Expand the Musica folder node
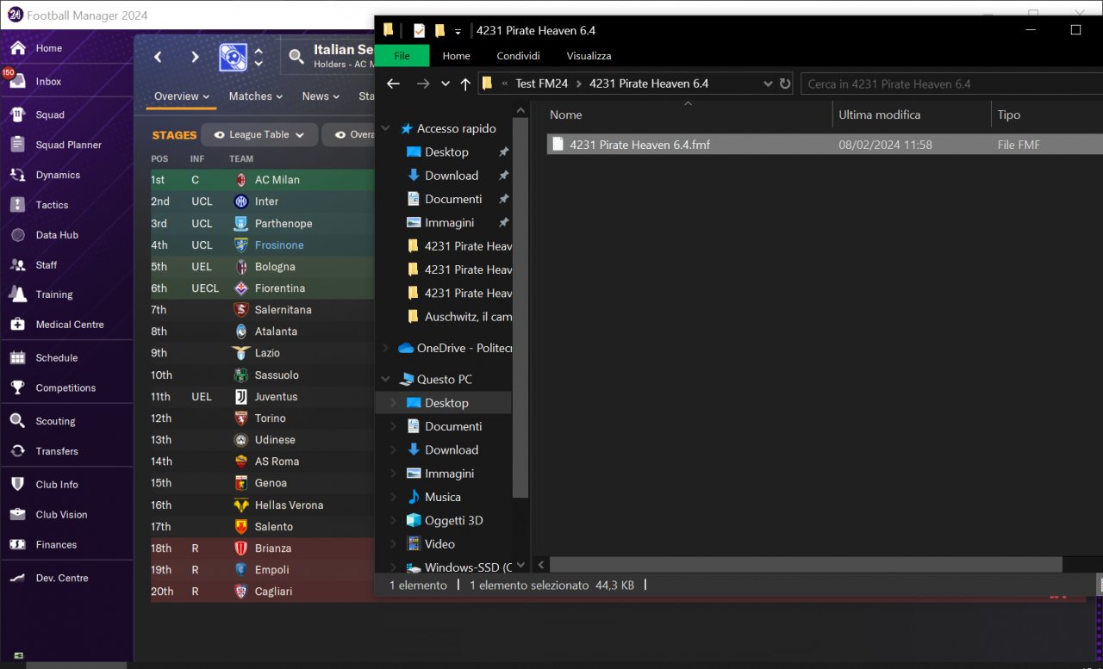Screen dimensions: 1103x669 [x=394, y=497]
